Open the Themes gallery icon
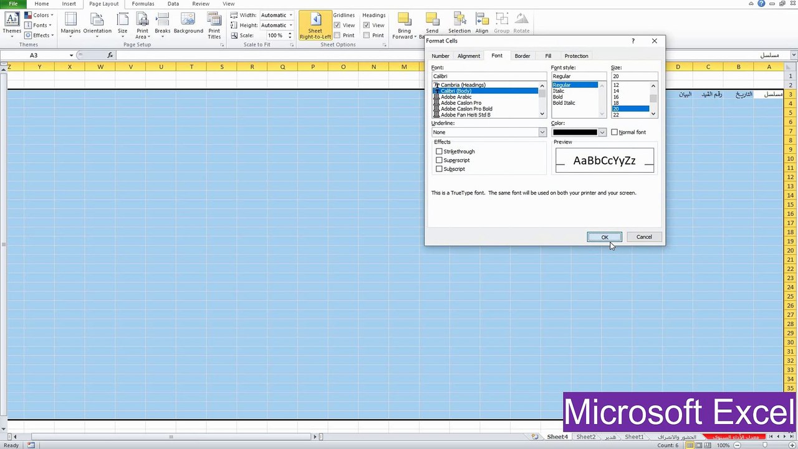798x449 pixels. coord(11,19)
